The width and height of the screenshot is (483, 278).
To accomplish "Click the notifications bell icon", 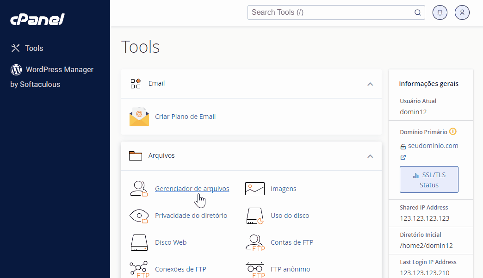I will tap(440, 12).
